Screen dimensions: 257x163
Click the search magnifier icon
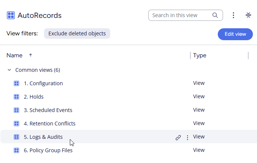tap(215, 15)
